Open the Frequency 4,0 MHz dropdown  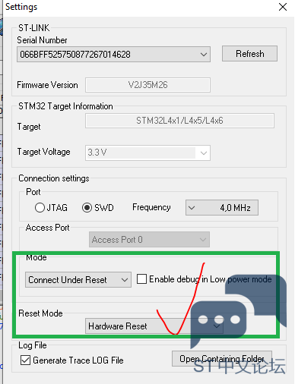222,208
